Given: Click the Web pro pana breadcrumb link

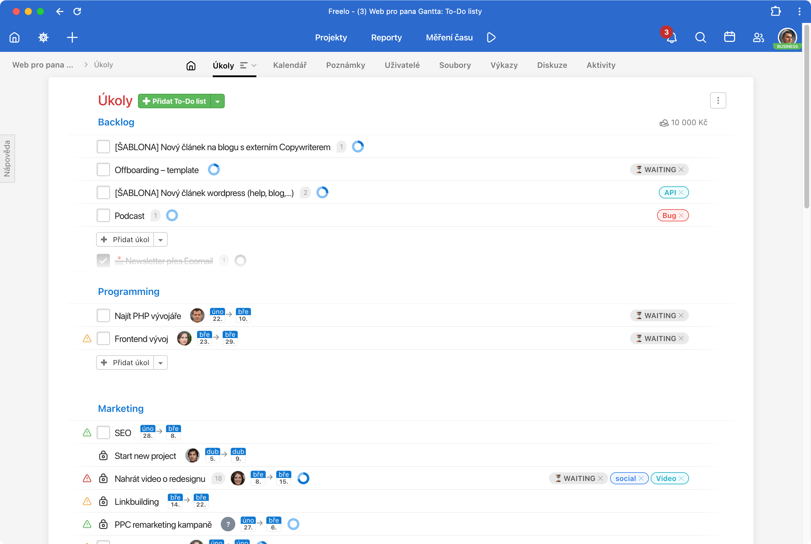Looking at the screenshot, I should click(43, 65).
